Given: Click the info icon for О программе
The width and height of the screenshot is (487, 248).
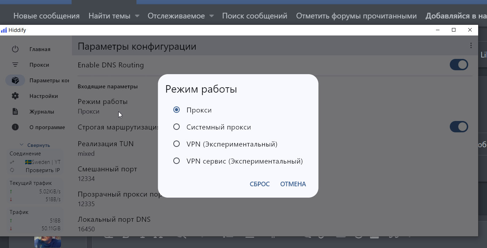Looking at the screenshot, I should [15, 127].
